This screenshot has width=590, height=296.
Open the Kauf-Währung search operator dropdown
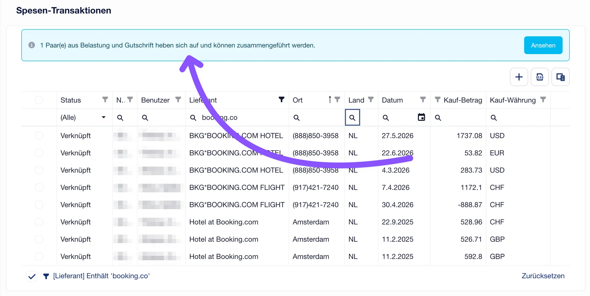[x=494, y=118]
